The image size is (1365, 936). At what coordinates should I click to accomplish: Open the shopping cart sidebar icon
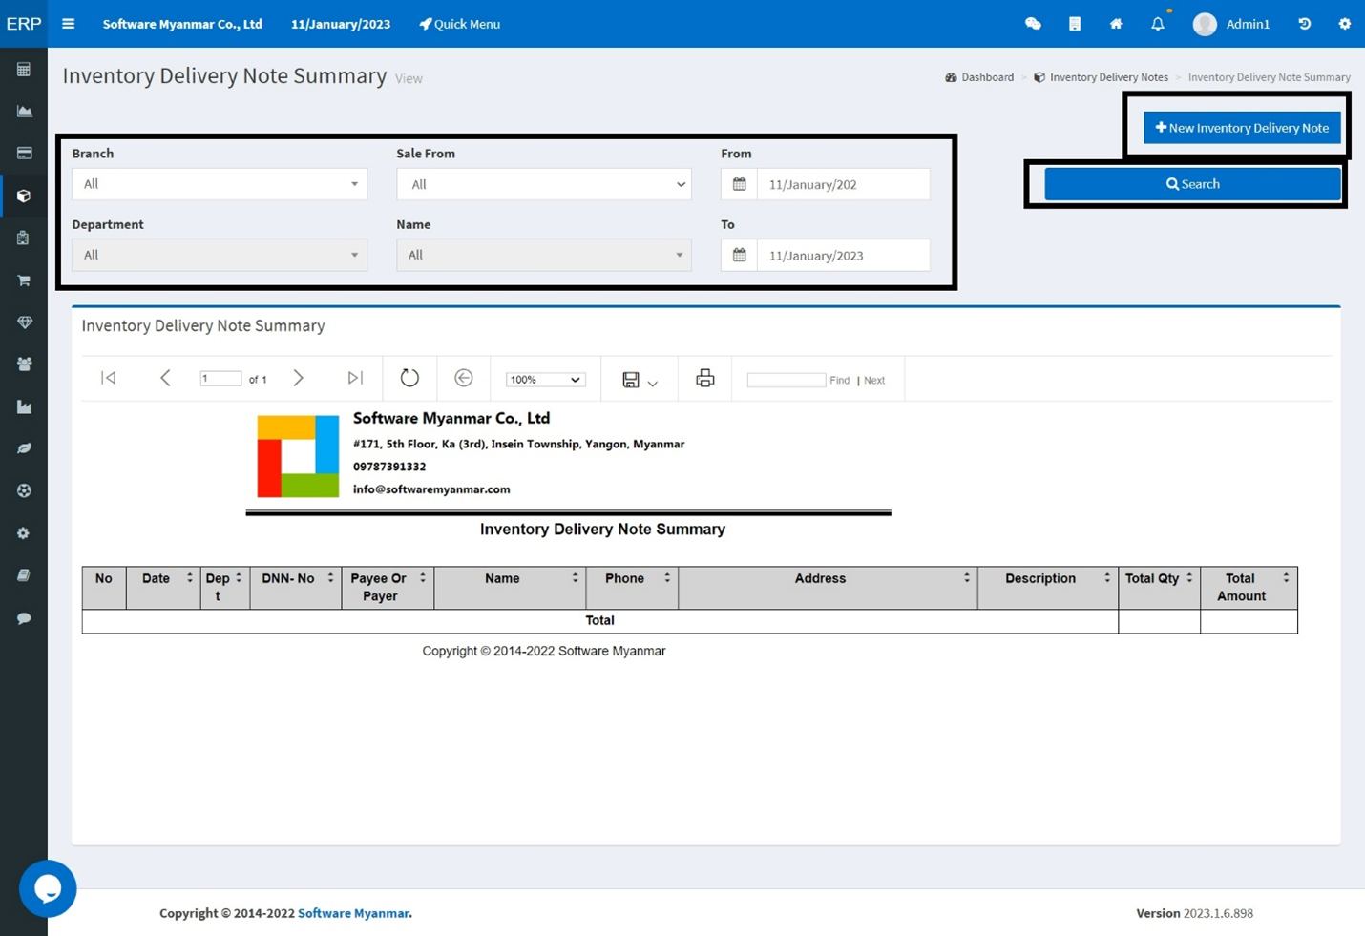point(24,281)
